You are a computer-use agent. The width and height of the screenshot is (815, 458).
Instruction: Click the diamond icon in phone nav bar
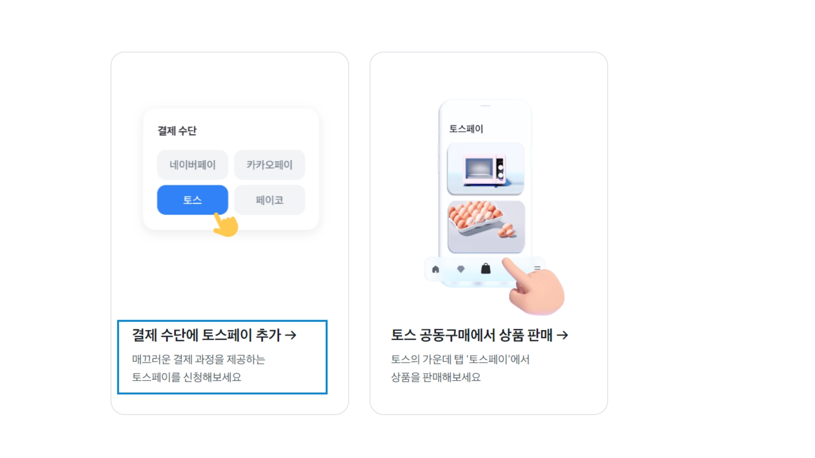(x=461, y=269)
